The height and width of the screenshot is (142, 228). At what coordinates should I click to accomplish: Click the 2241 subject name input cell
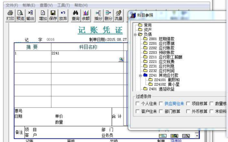[x=87, y=56]
